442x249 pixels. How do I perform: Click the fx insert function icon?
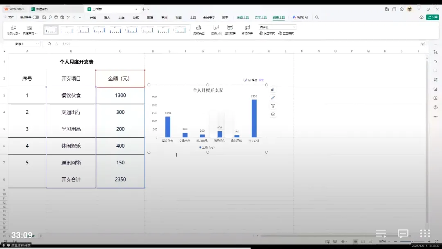click(x=56, y=44)
